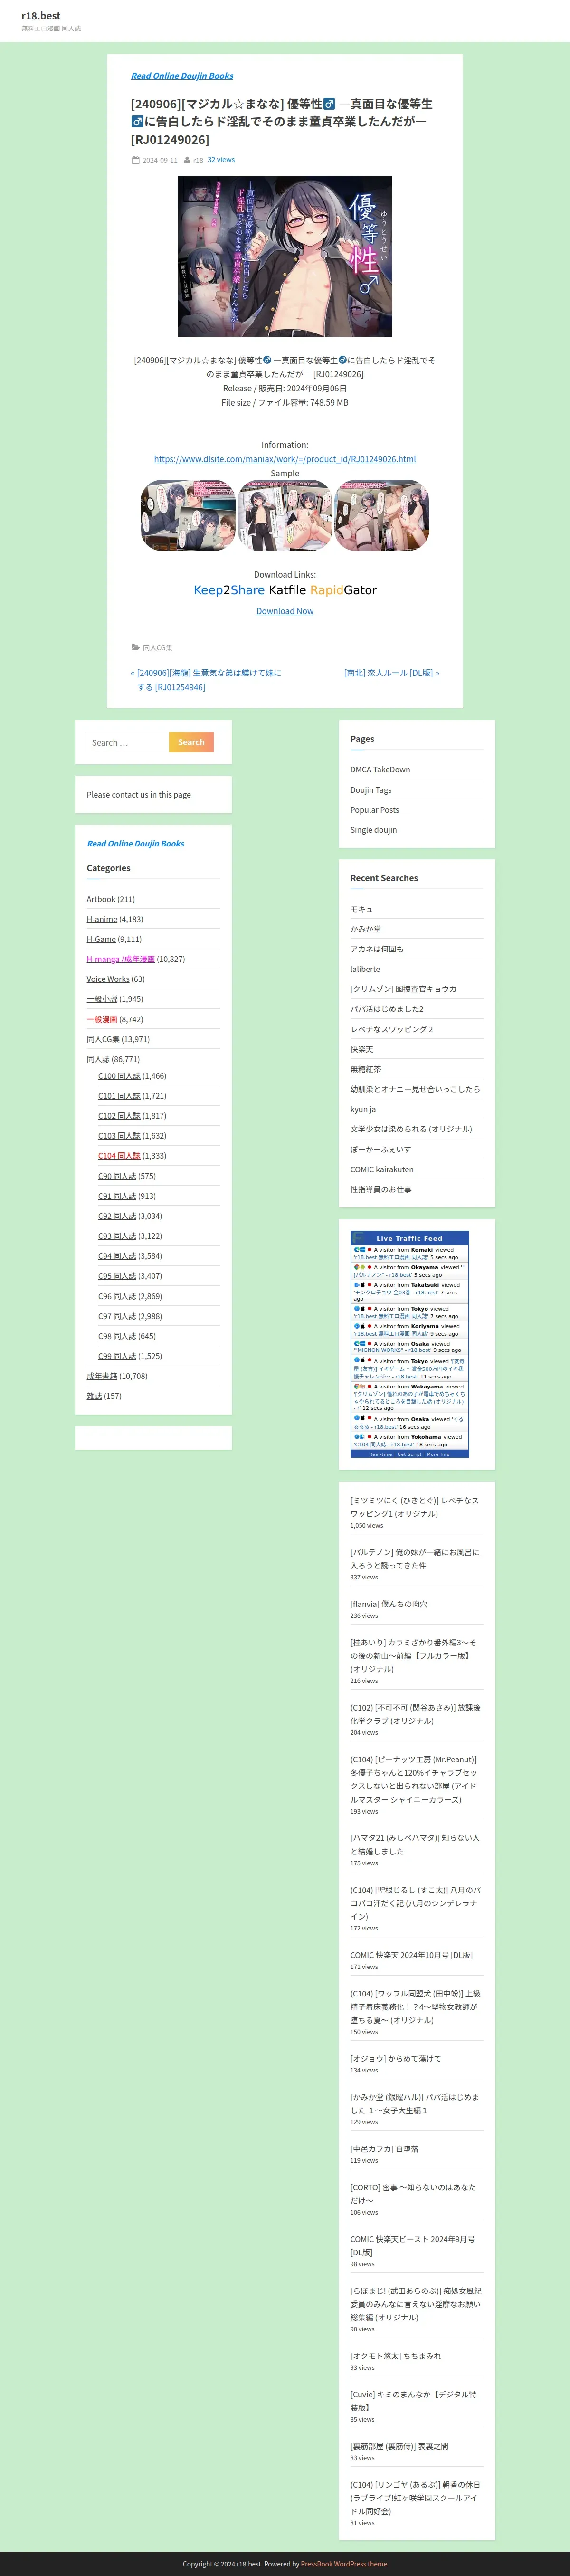Image resolution: width=570 pixels, height=2576 pixels.
Task: Open Real-time in Live Traffic Feed
Action: [381, 1454]
